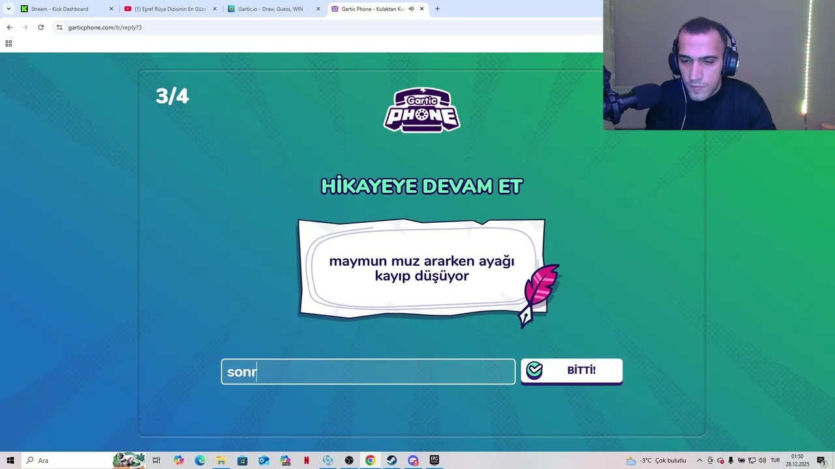Open the Windows Start menu
Image resolution: width=835 pixels, height=469 pixels.
click(10, 461)
